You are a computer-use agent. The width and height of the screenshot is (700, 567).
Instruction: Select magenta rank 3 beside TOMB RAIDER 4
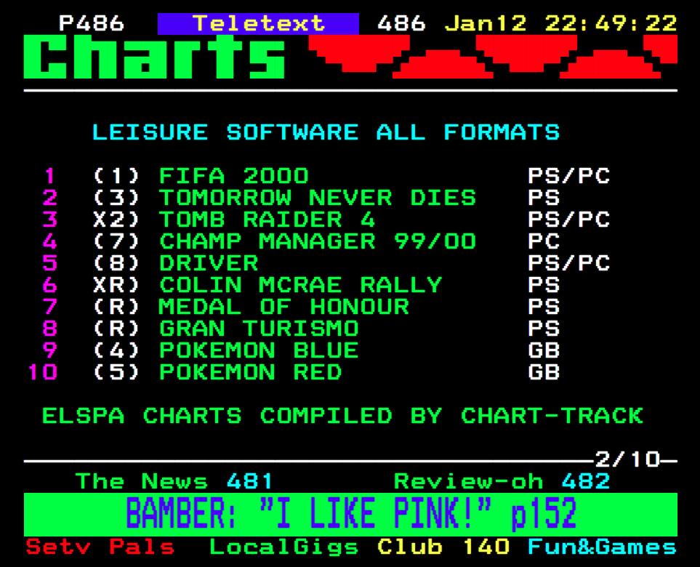pyautogui.click(x=49, y=220)
